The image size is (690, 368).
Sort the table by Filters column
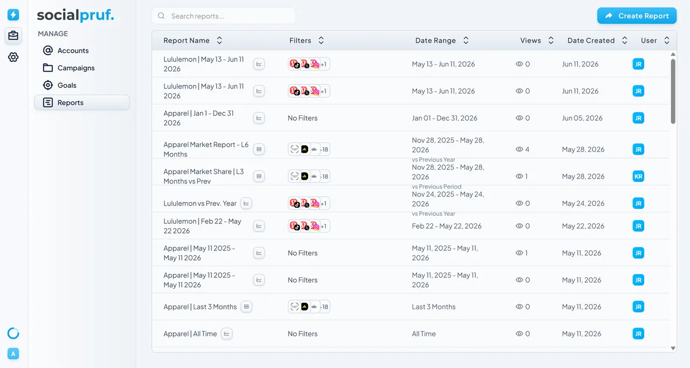321,40
